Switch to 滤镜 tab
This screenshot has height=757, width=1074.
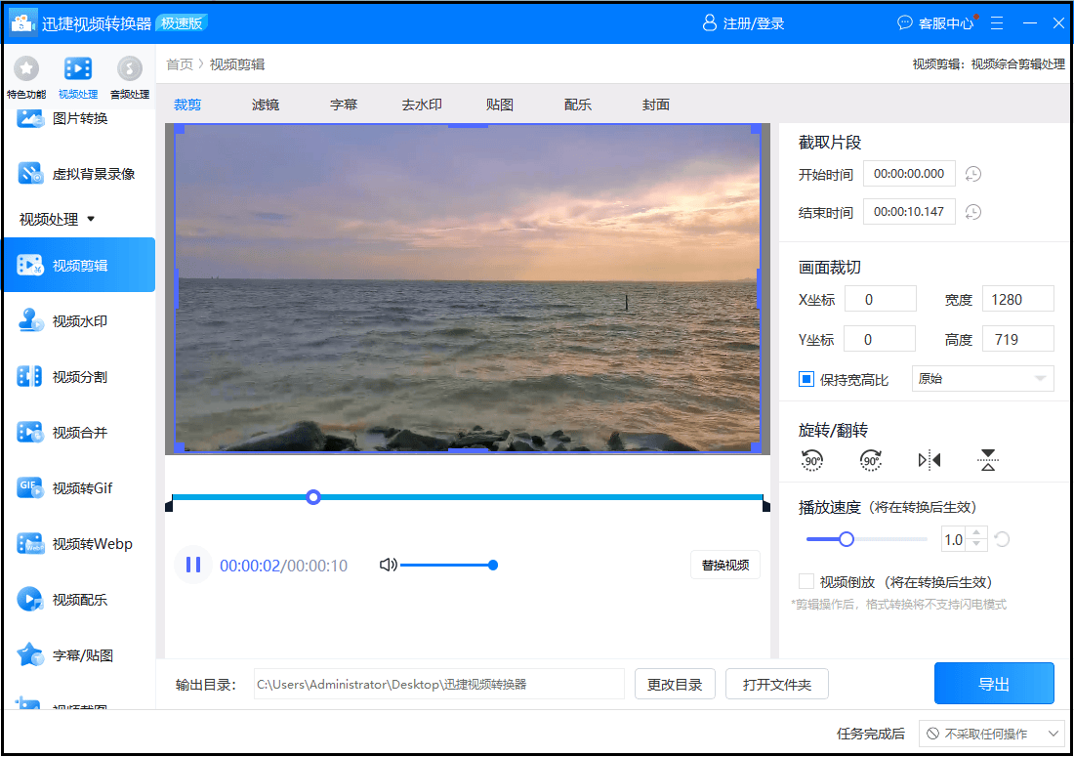coord(266,105)
